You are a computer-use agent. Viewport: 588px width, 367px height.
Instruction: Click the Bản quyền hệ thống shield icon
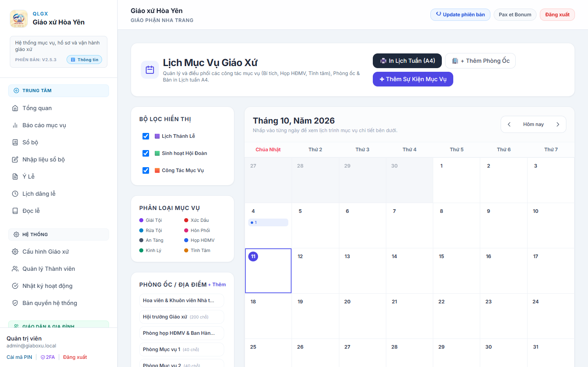pyautogui.click(x=15, y=303)
